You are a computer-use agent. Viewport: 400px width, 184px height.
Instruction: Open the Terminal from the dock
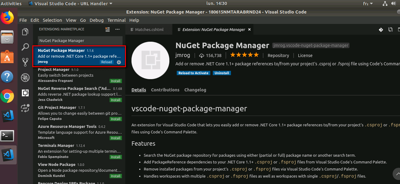[x=7, y=135]
